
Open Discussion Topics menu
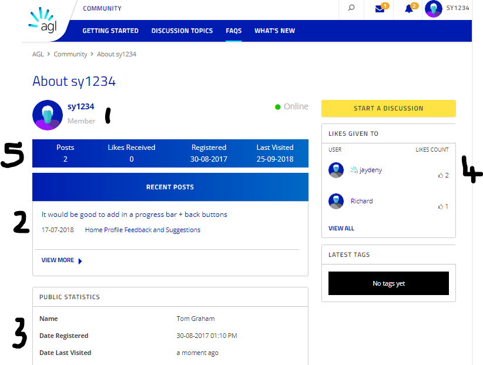pos(182,31)
